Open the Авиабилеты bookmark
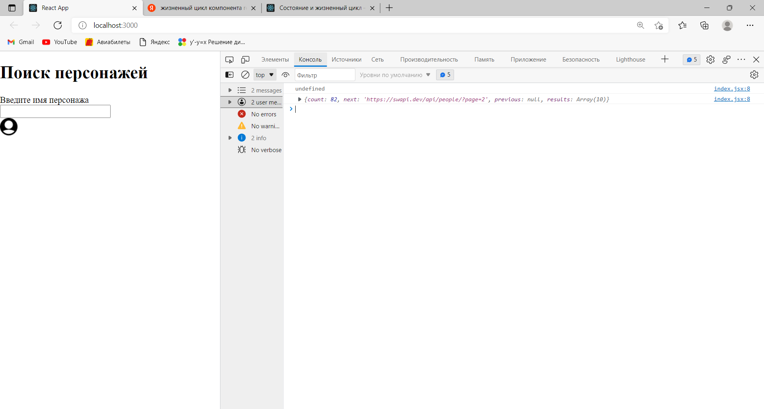 108,42
